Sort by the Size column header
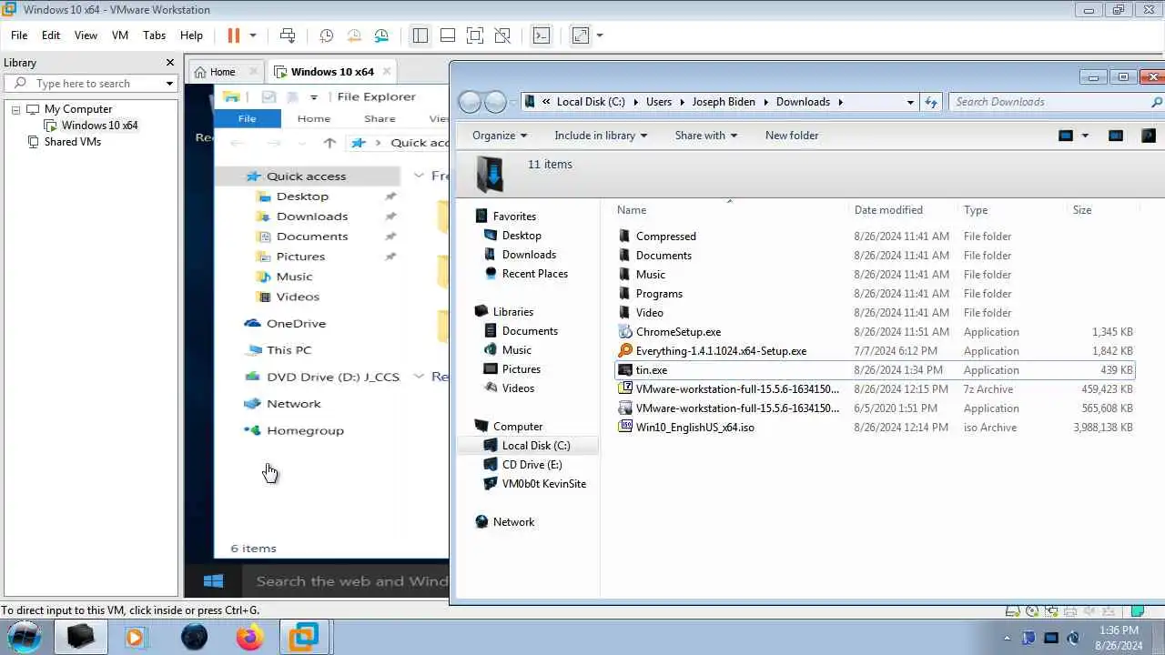The height and width of the screenshot is (655, 1165). [x=1082, y=210]
